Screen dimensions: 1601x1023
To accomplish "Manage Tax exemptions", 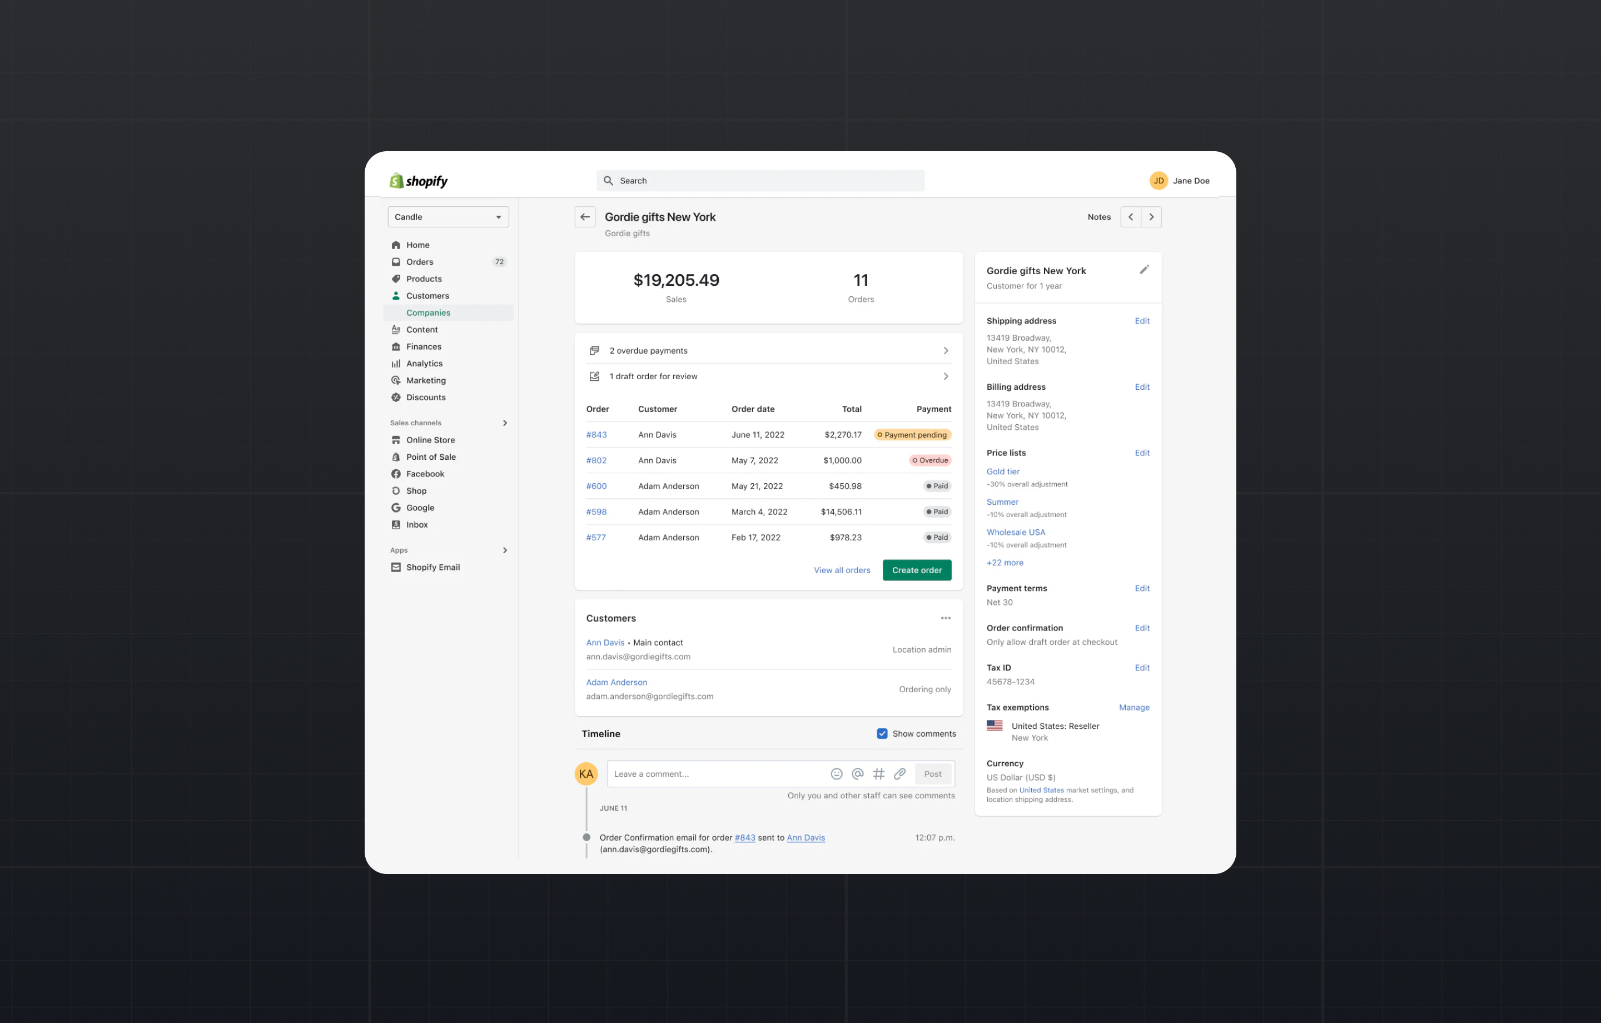I will (x=1133, y=708).
